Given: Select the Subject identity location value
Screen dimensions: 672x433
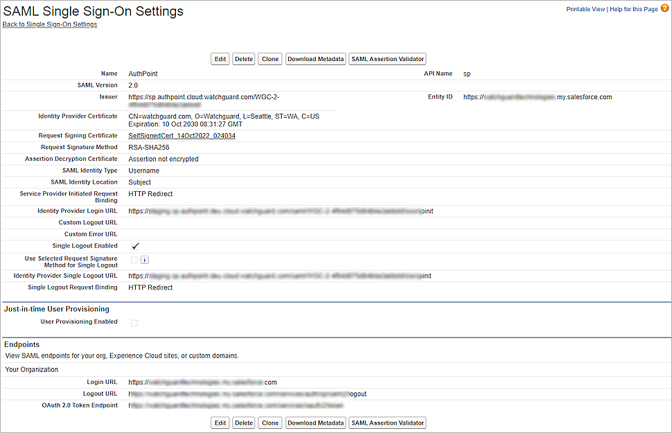Looking at the screenshot, I should point(140,182).
